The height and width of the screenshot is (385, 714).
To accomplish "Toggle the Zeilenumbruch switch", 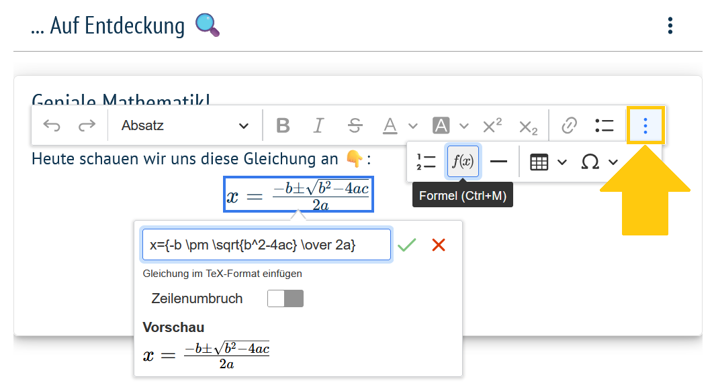I will pyautogui.click(x=285, y=298).
